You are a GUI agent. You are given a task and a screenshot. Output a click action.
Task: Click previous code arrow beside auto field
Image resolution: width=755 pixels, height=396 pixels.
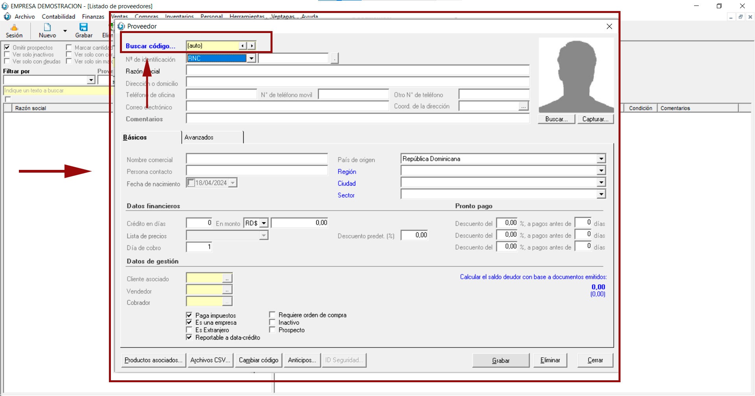point(243,46)
